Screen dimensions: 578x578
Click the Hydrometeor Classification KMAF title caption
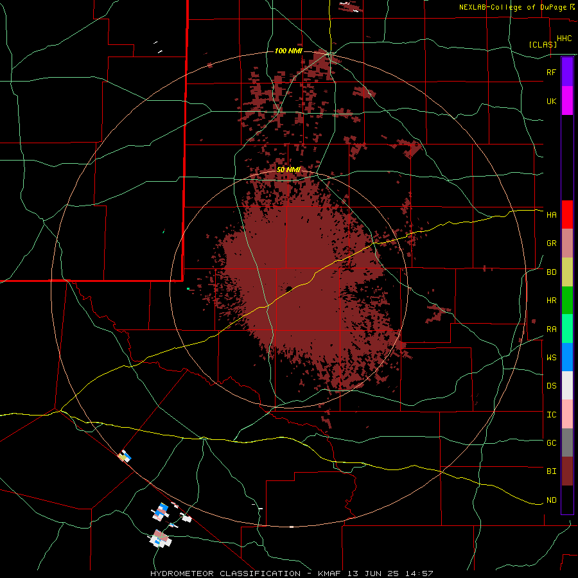[292, 574]
